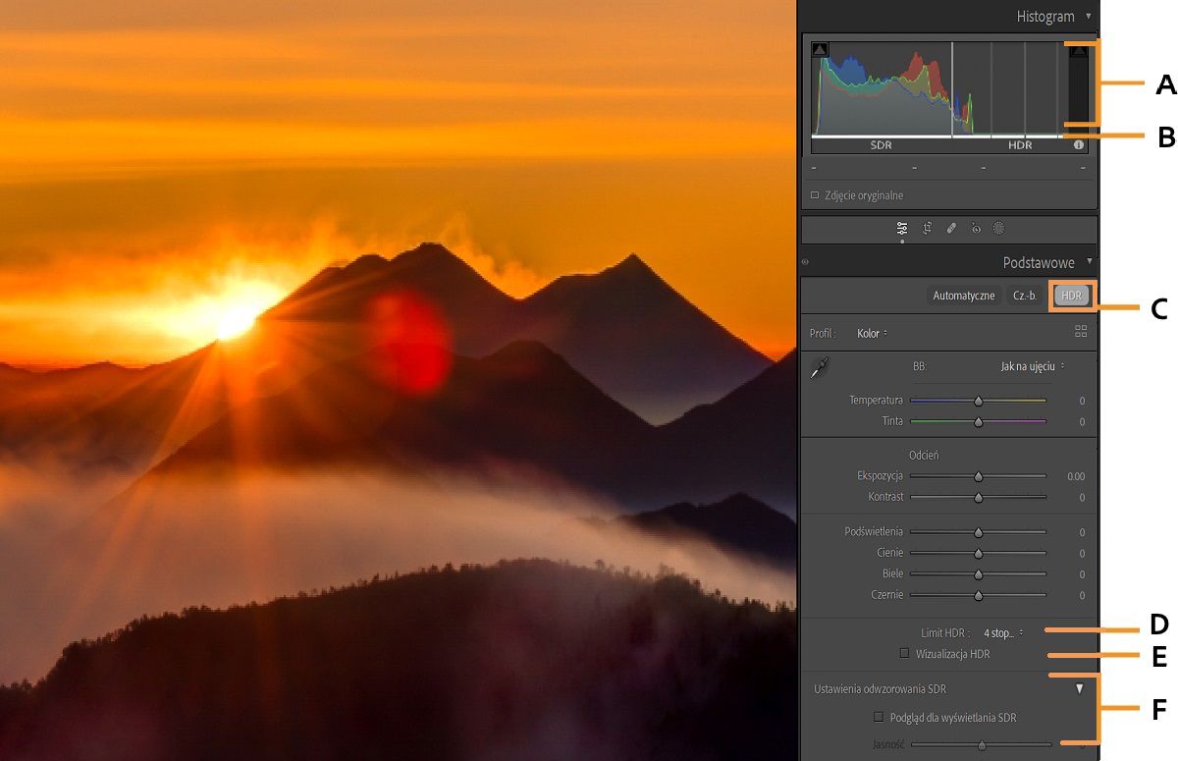
Task: Collapse Ustawienia odwzorowania SDR section
Action: point(1080,688)
